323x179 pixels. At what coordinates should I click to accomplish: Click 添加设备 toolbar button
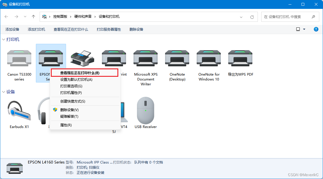coord(12,29)
